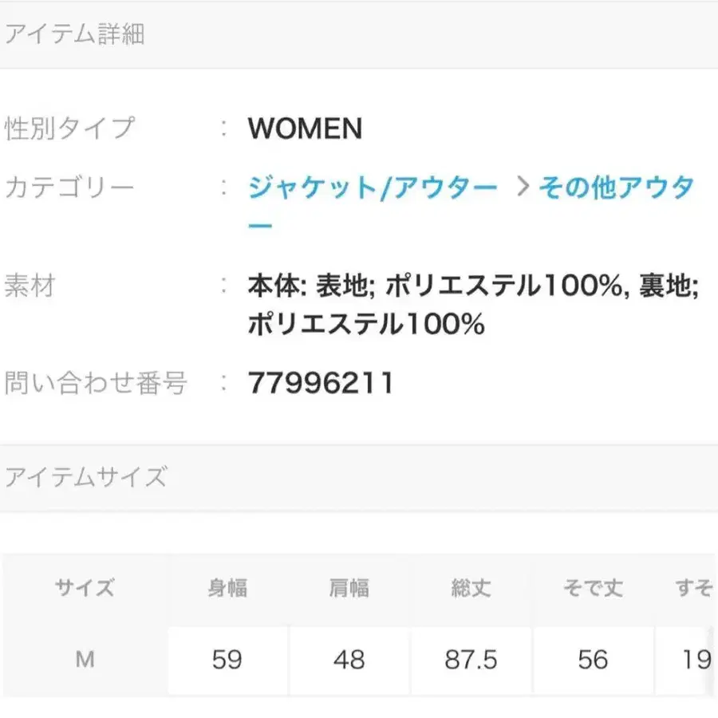Click the inquiry number 77996211
This screenshot has width=718, height=718.
321,384
